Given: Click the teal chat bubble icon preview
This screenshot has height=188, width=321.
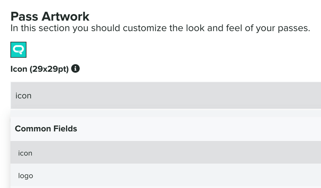Looking at the screenshot, I should click(18, 50).
